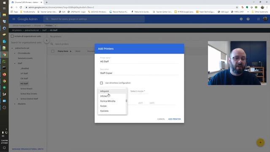Screen dimensions: 270x152
Task: Select the School Board organizational unit
Action: pyautogui.click(x=26, y=89)
